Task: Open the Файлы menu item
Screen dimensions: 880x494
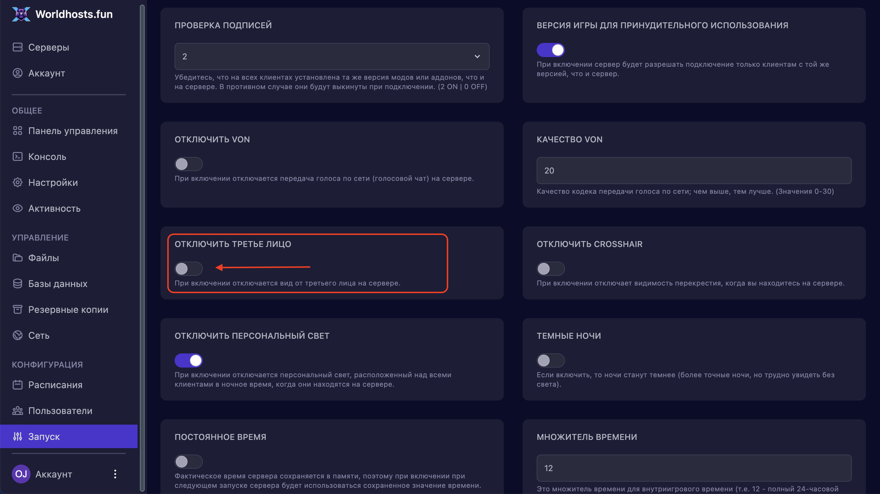Action: click(x=44, y=258)
